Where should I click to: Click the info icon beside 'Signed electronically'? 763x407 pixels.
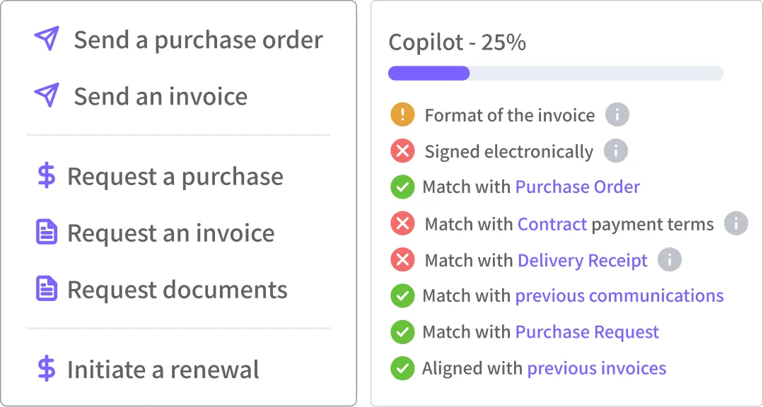[615, 151]
